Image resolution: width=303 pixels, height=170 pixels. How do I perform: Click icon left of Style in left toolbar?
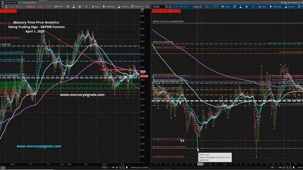[86, 7]
